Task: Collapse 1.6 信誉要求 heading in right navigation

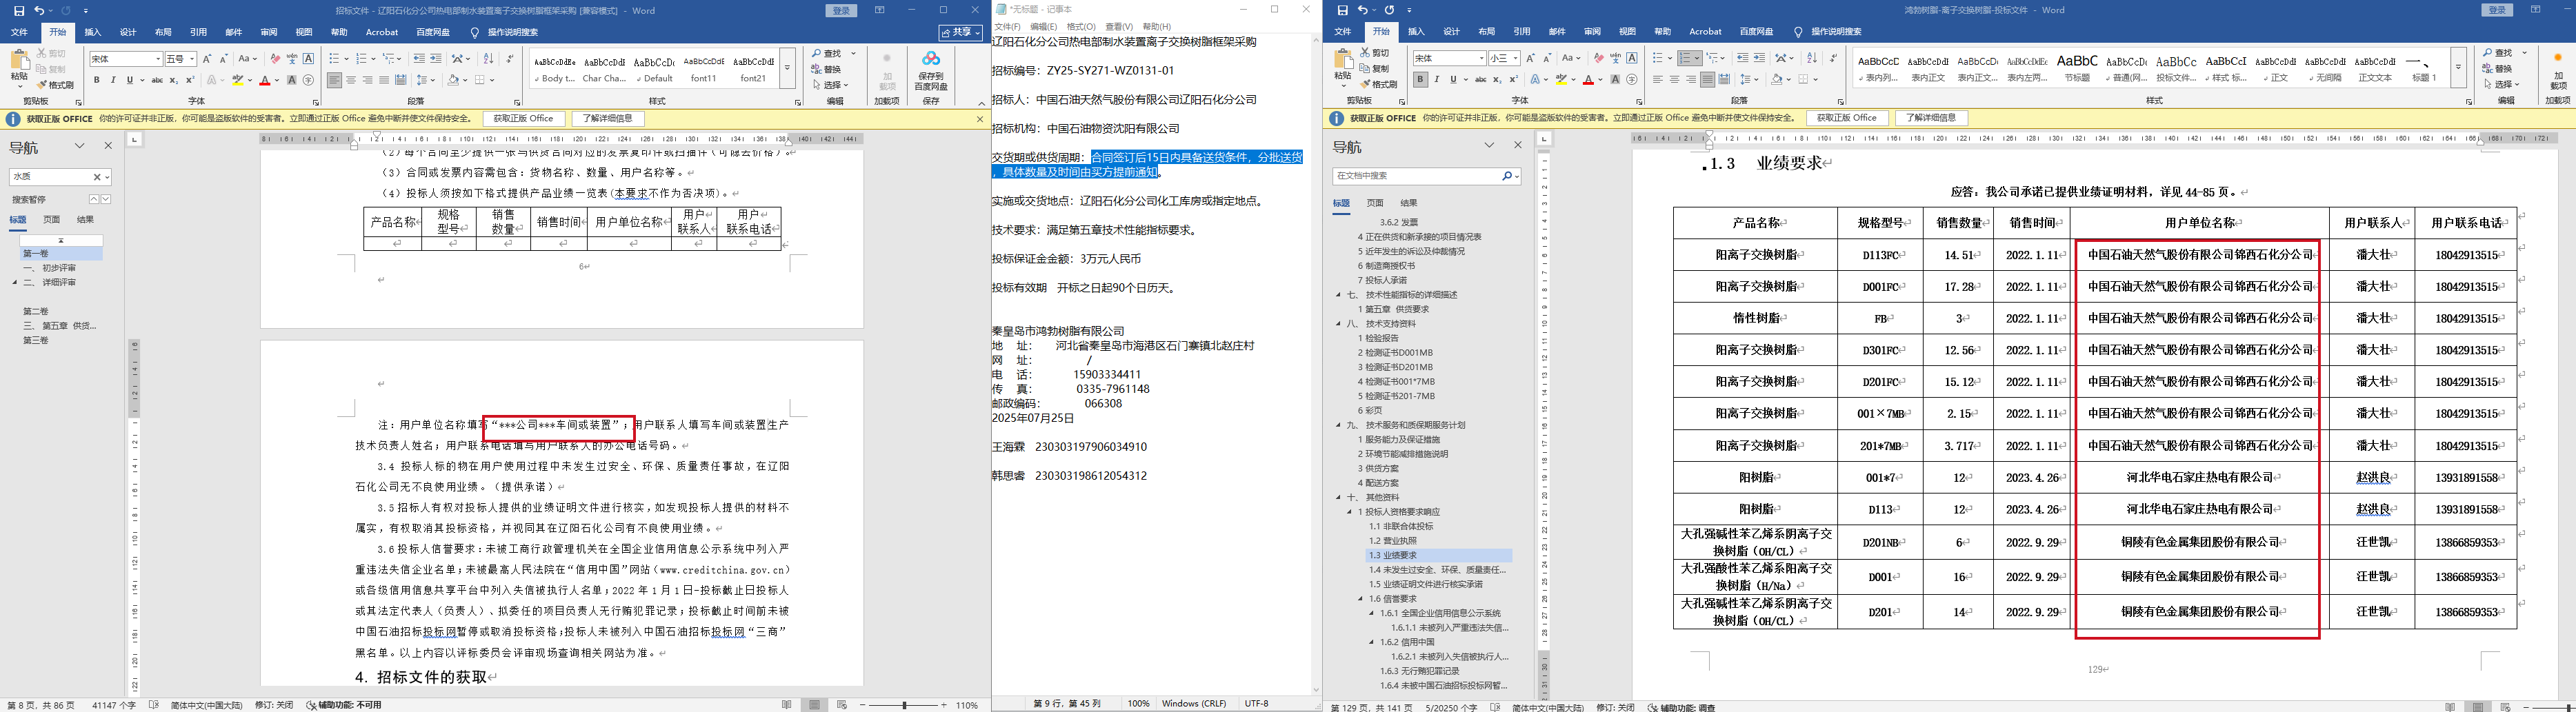Action: pyautogui.click(x=1361, y=599)
